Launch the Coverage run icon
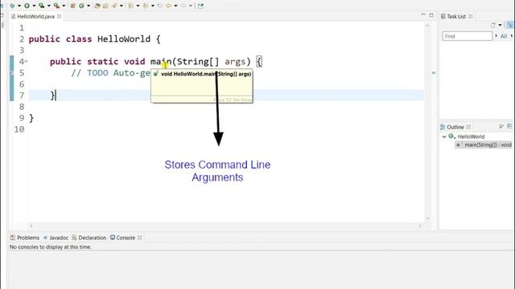The width and height of the screenshot is (515, 289). [x=42, y=6]
